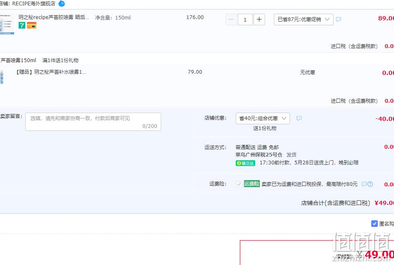394x265 pixels.
Task: Click the 店铺合计(含运费和进口税) label
Action: 336,203
